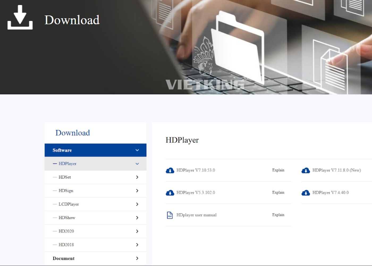This screenshot has height=266, width=372.
Task: Click the download icon for HDPlayer V7.4.40.0
Action: tap(306, 193)
